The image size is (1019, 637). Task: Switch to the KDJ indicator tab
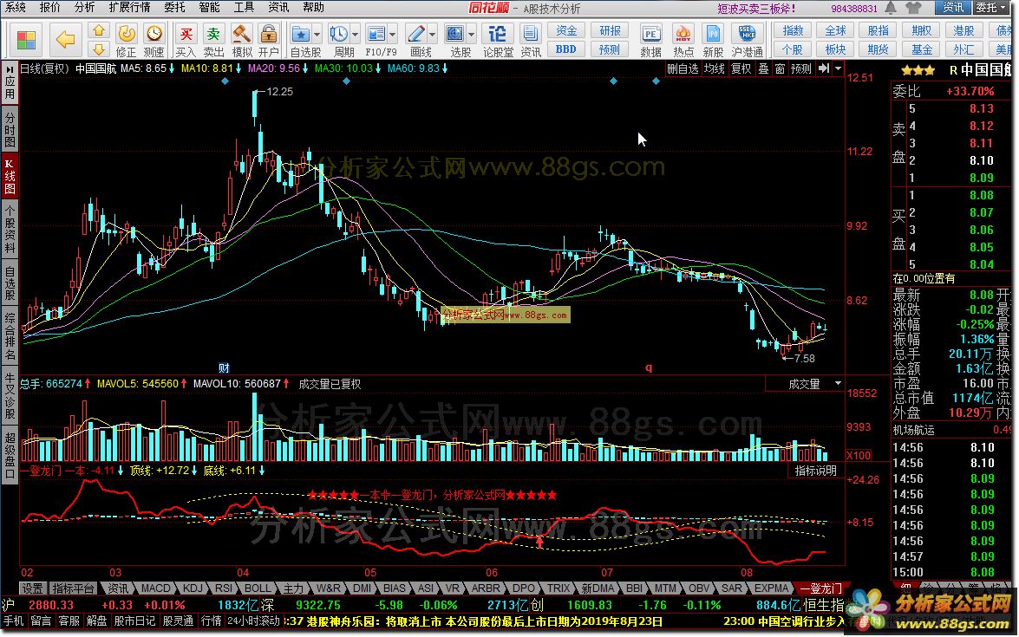pos(193,588)
